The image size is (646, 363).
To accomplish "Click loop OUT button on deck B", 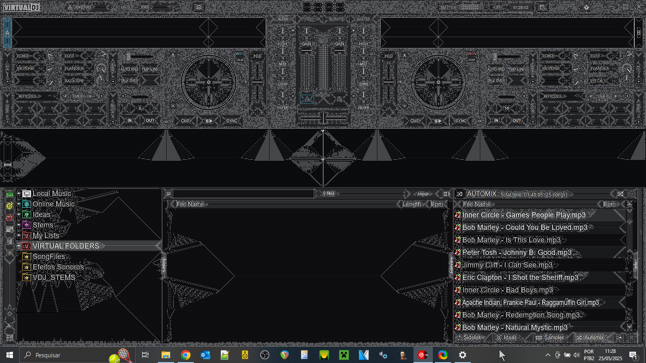I will click(x=517, y=121).
